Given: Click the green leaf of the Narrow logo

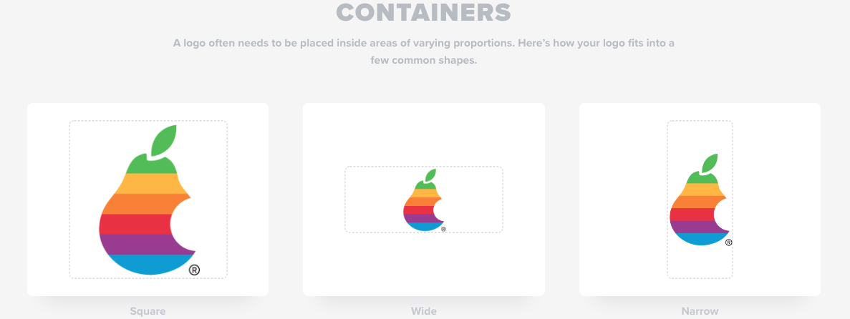Looking at the screenshot, I should point(710,164).
